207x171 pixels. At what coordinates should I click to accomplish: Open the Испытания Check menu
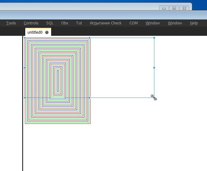click(x=106, y=23)
